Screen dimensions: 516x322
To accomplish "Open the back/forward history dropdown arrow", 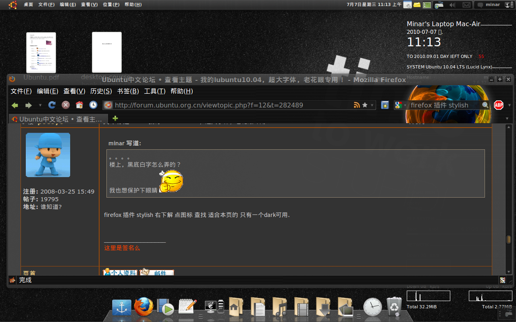I will click(x=40, y=105).
